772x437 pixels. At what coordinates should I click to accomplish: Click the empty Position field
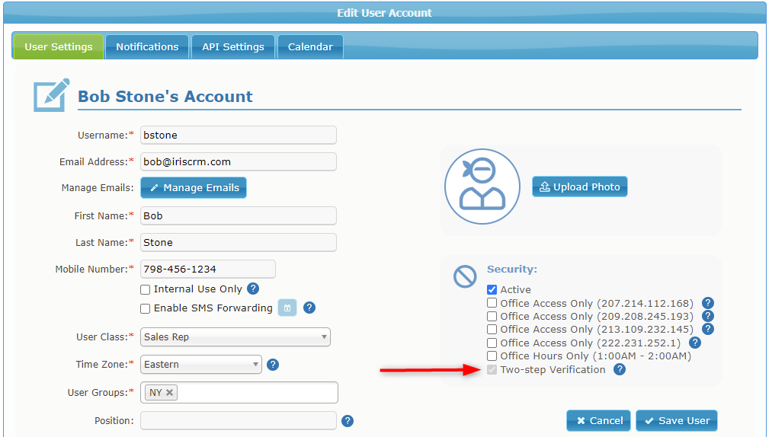pyautogui.click(x=239, y=421)
